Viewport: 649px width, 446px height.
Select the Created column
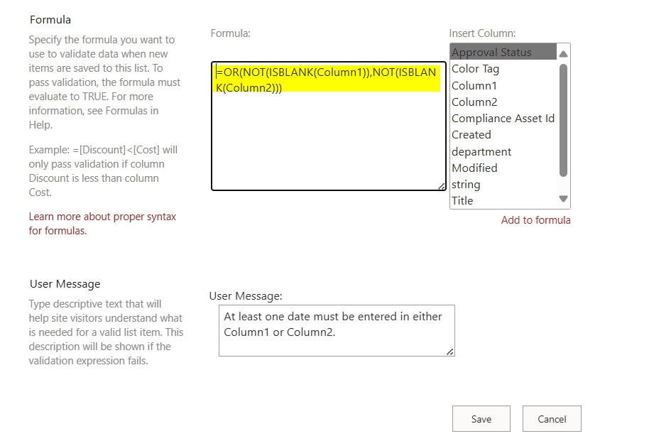(x=471, y=134)
